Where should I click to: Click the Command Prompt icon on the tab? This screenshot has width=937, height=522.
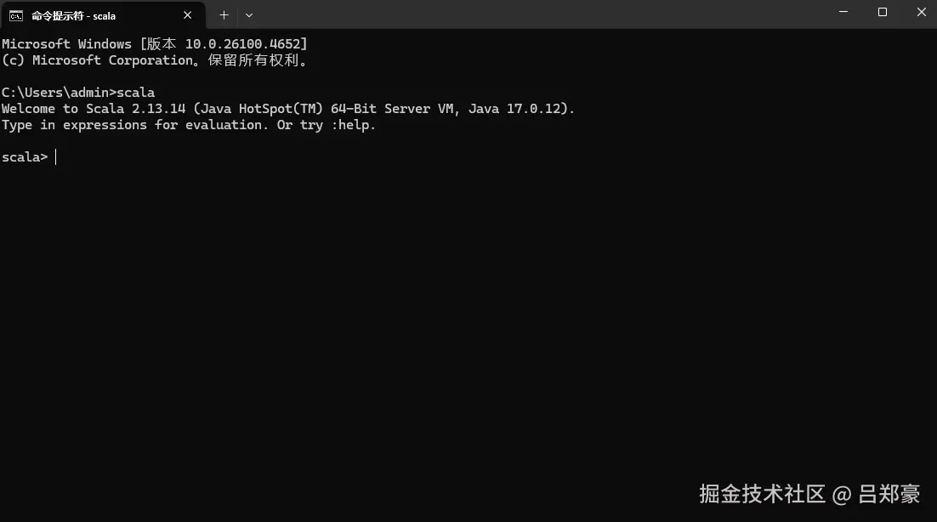(x=16, y=14)
